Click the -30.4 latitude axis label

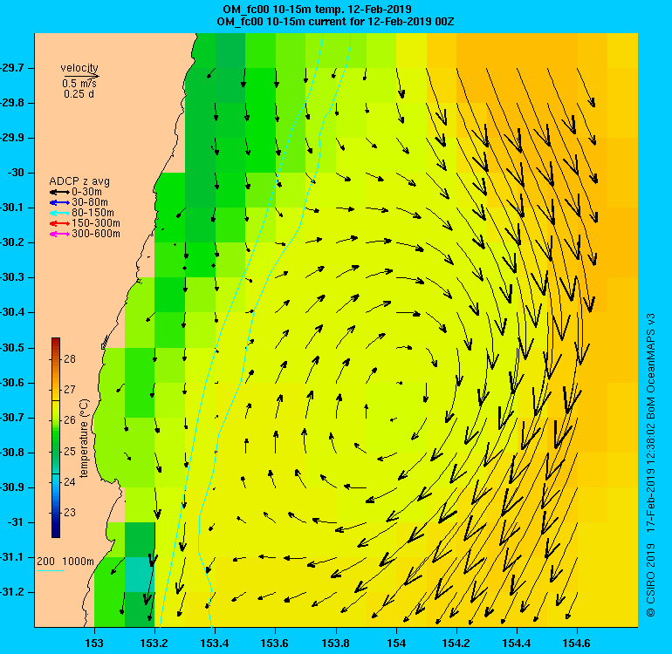coord(12,312)
